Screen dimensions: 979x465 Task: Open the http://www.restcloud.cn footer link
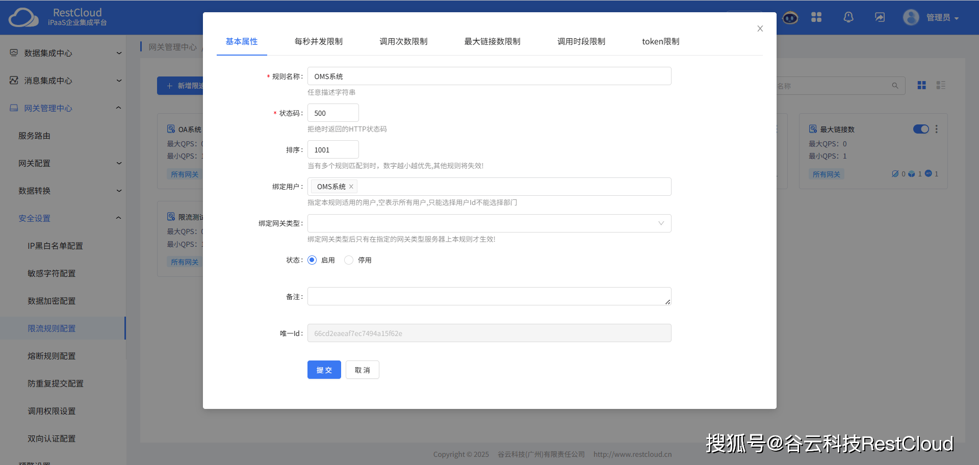point(632,454)
